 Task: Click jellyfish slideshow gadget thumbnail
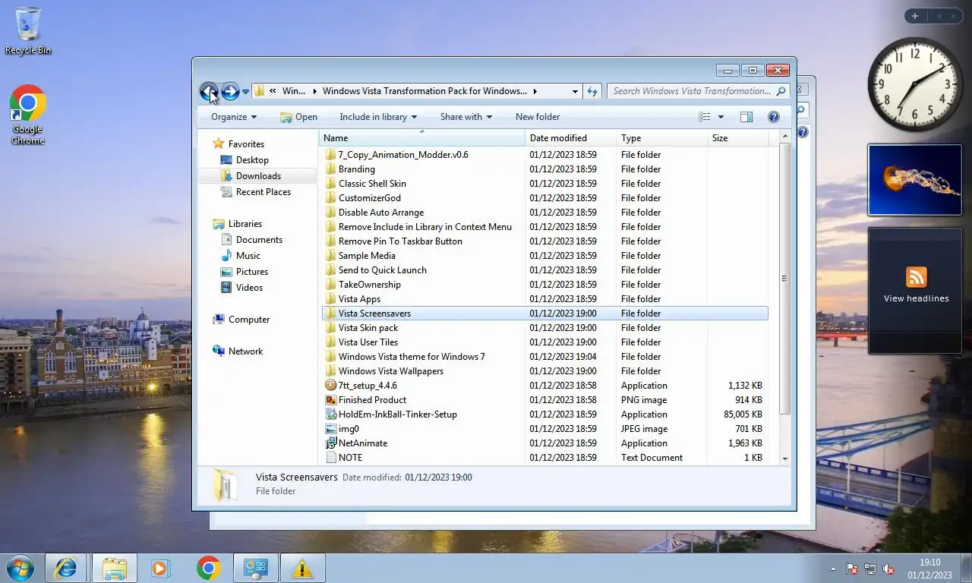(915, 181)
